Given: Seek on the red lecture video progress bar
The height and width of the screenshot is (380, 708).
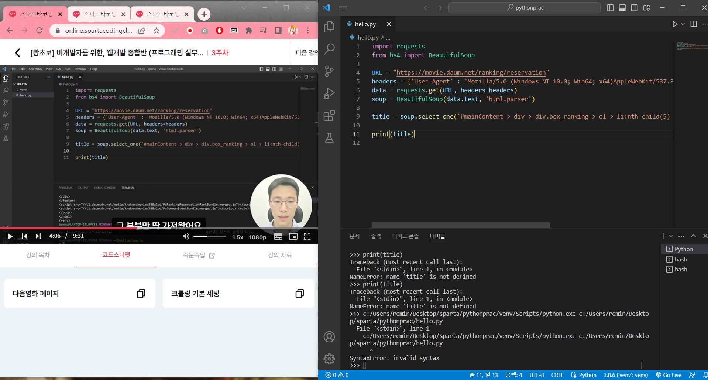Looking at the screenshot, I should pos(159,228).
